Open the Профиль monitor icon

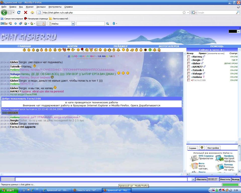pos(219,158)
